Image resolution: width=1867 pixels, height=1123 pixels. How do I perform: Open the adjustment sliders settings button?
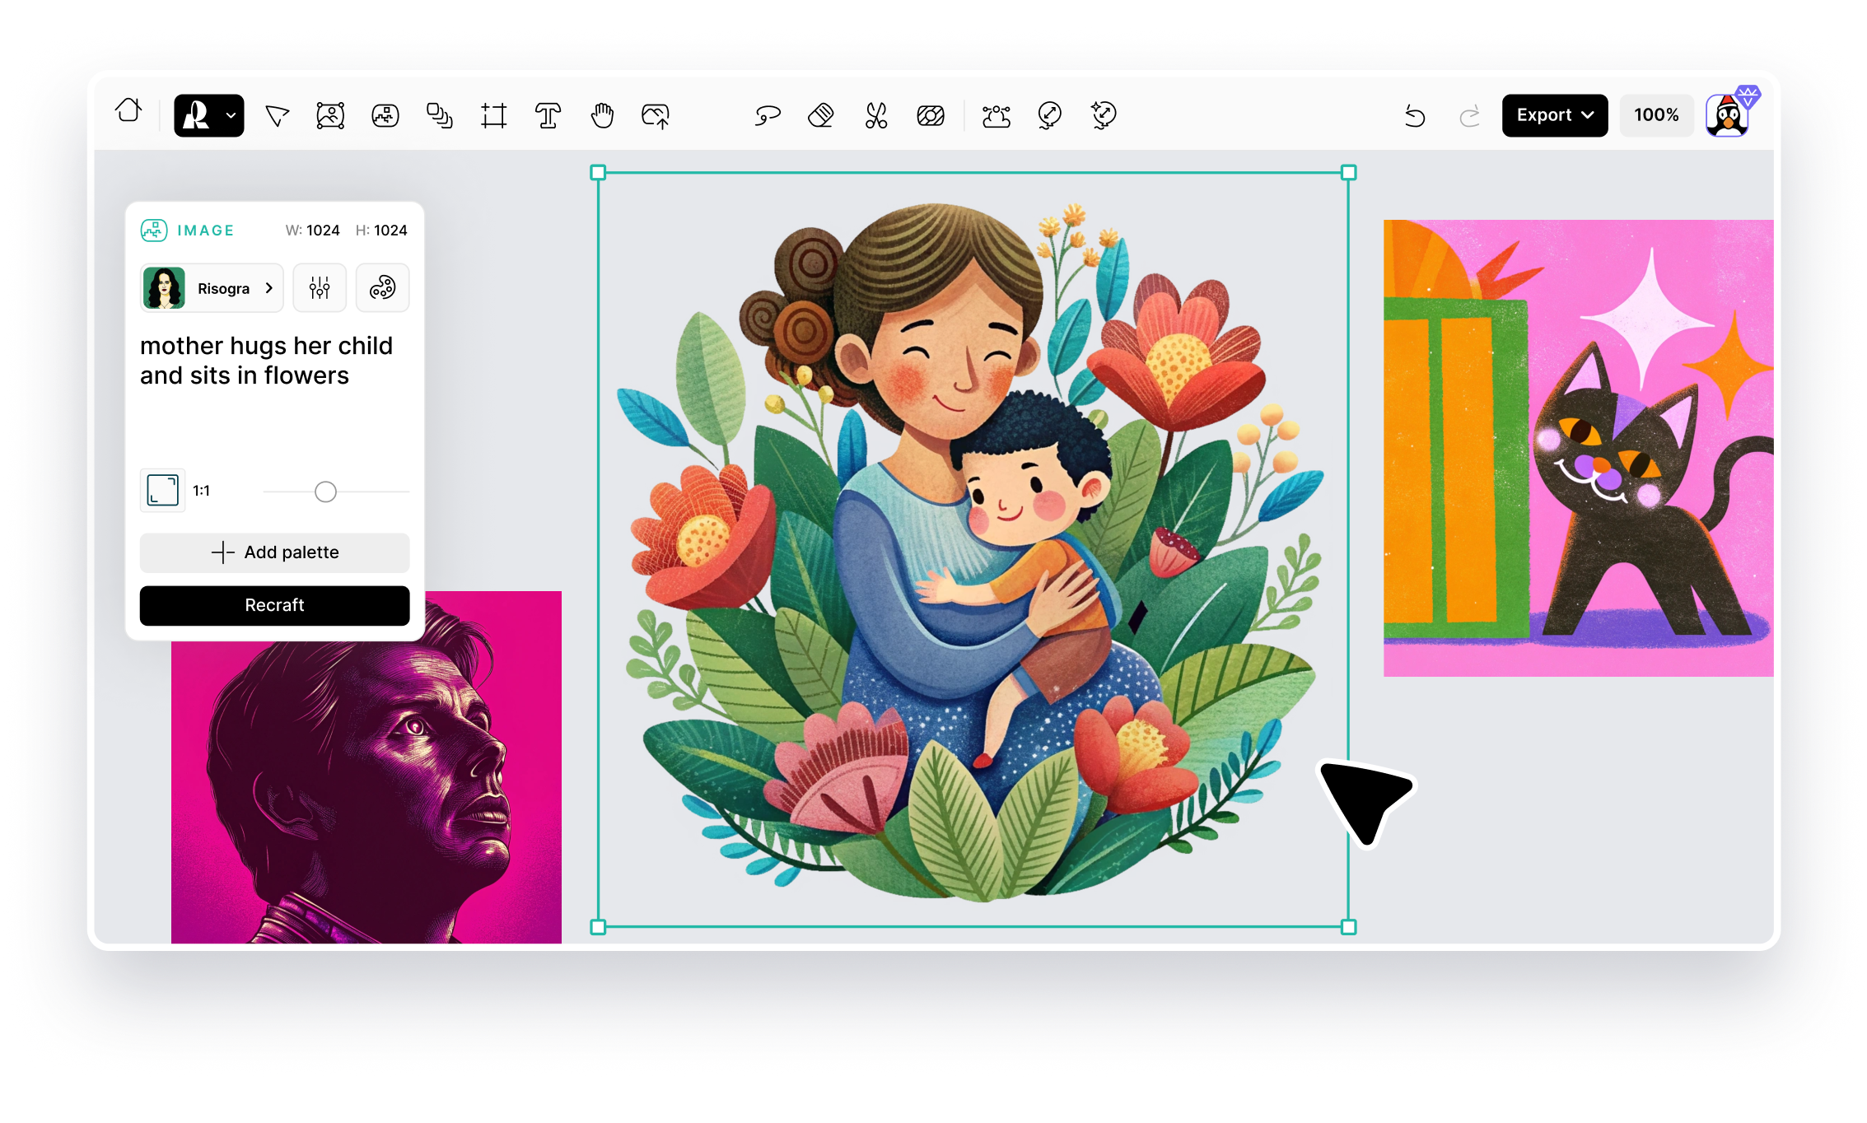pos(320,288)
